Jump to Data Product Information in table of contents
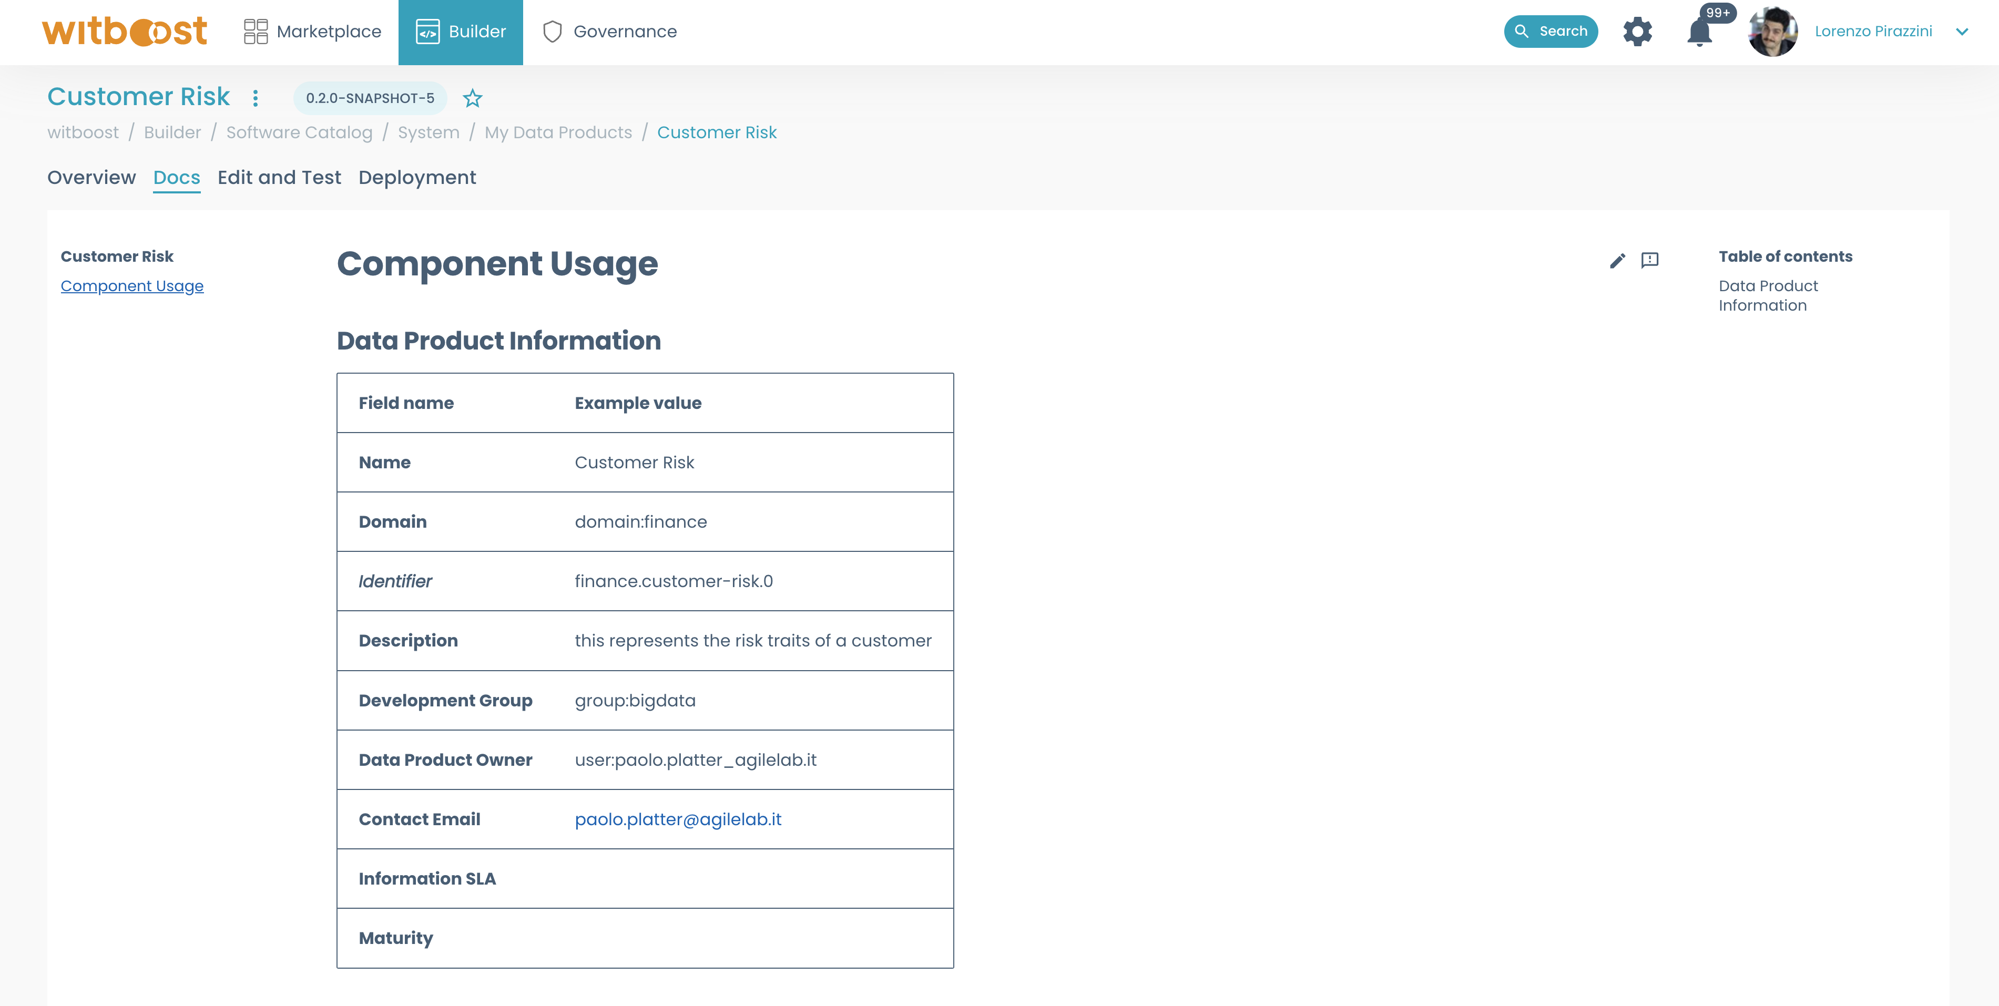Image resolution: width=1999 pixels, height=1006 pixels. pyautogui.click(x=1767, y=295)
